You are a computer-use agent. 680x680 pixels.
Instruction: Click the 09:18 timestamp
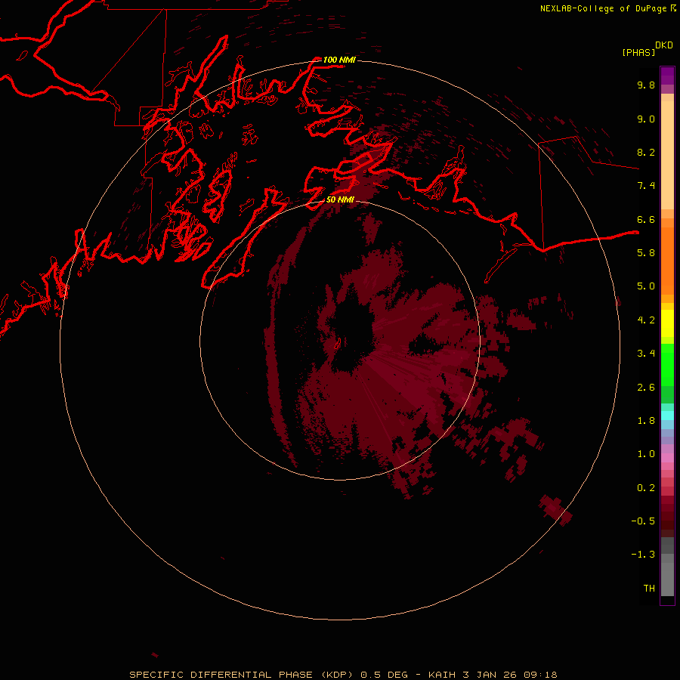pyautogui.click(x=540, y=675)
